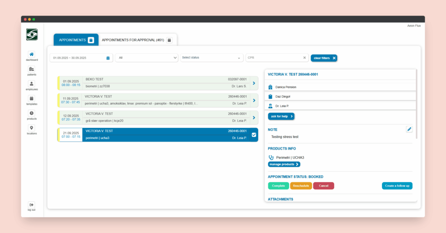Toggle checkbox on selected 21.09.2025 appointment
446x233 pixels.
(x=254, y=135)
